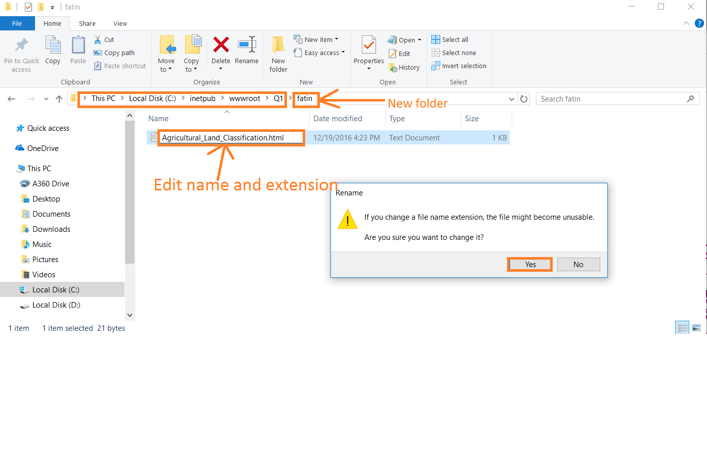This screenshot has height=450, width=707.
Task: Click the Help question mark icon
Action: [x=699, y=23]
